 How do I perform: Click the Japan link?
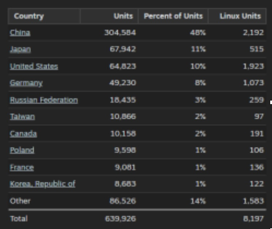pyautogui.click(x=20, y=49)
